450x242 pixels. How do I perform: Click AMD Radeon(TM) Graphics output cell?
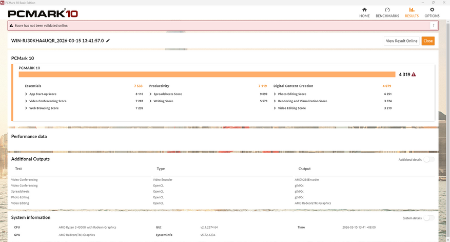(312, 203)
